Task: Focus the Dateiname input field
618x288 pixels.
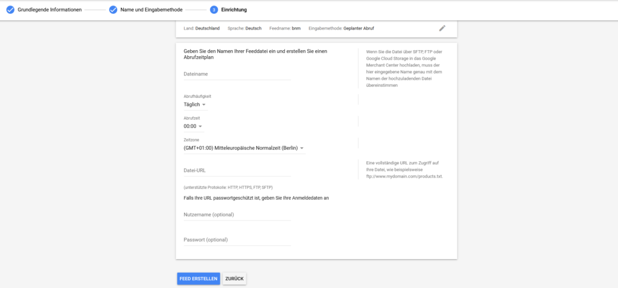Action: (237, 74)
